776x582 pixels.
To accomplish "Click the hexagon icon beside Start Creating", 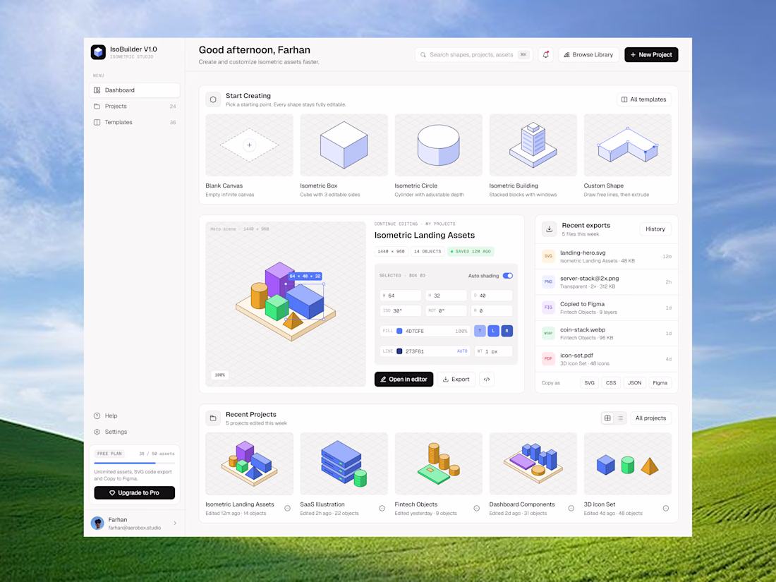I will click(x=213, y=99).
